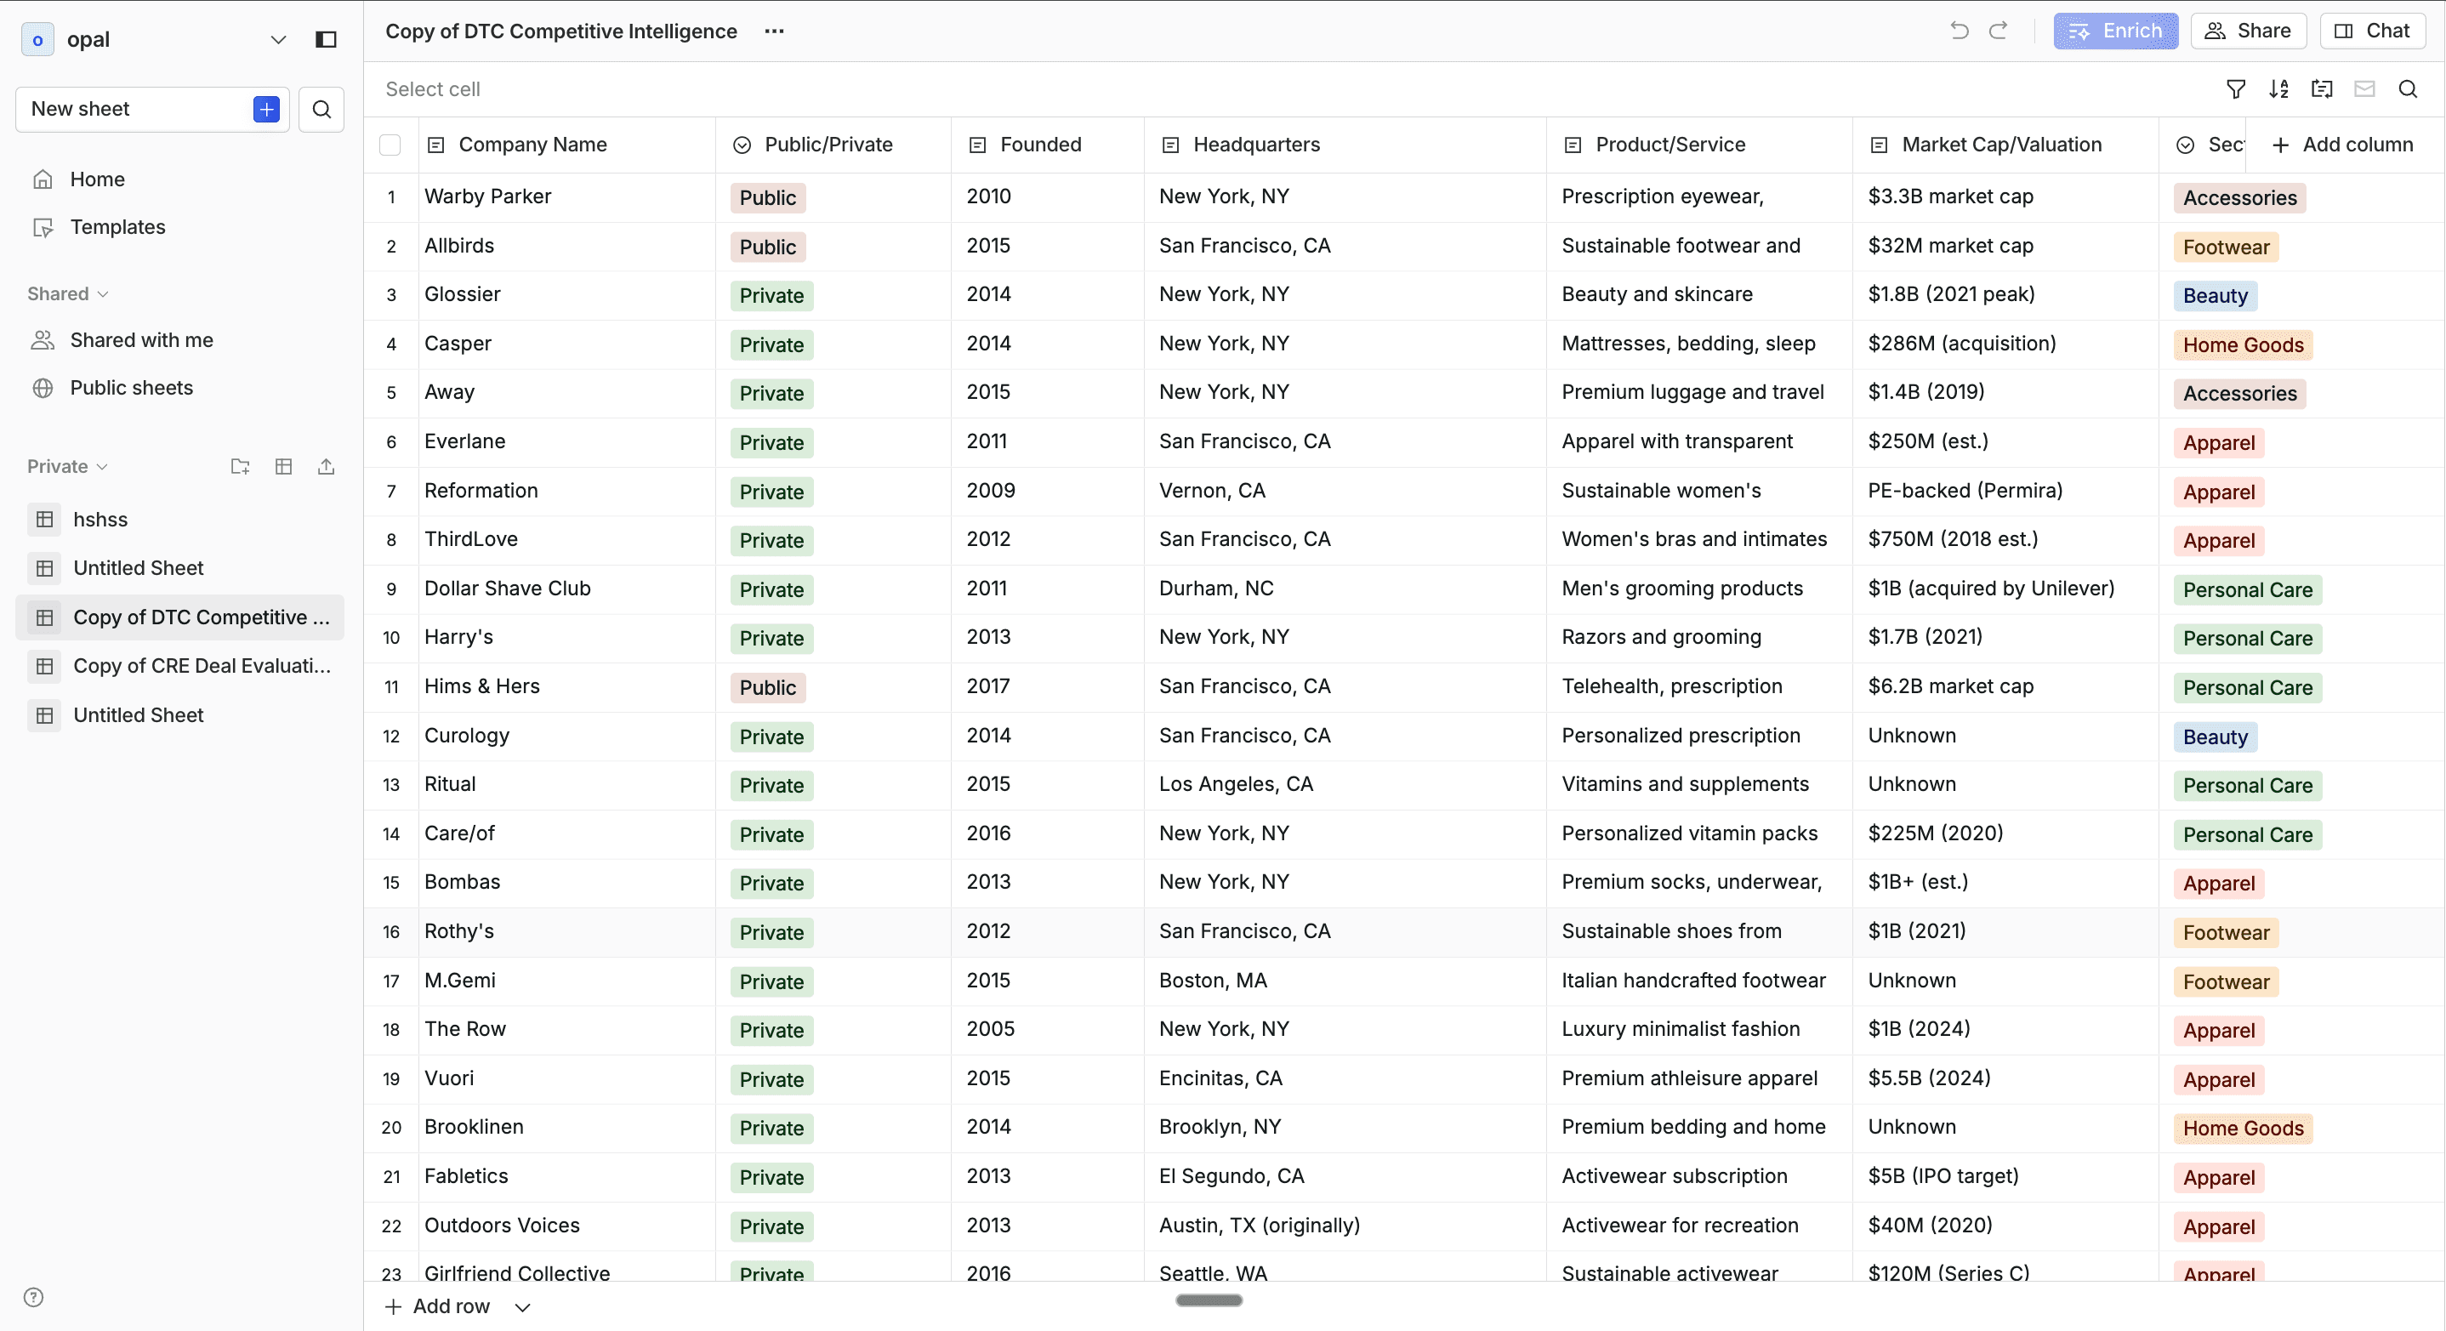Undo the last action
Image resolution: width=2446 pixels, height=1331 pixels.
point(1959,31)
